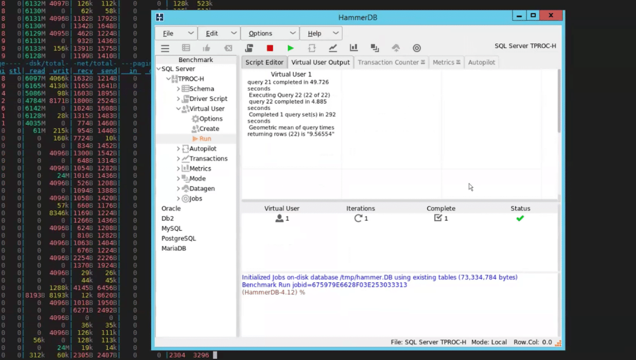
Task: Click the Datagen tree item label
Action: coord(202,188)
